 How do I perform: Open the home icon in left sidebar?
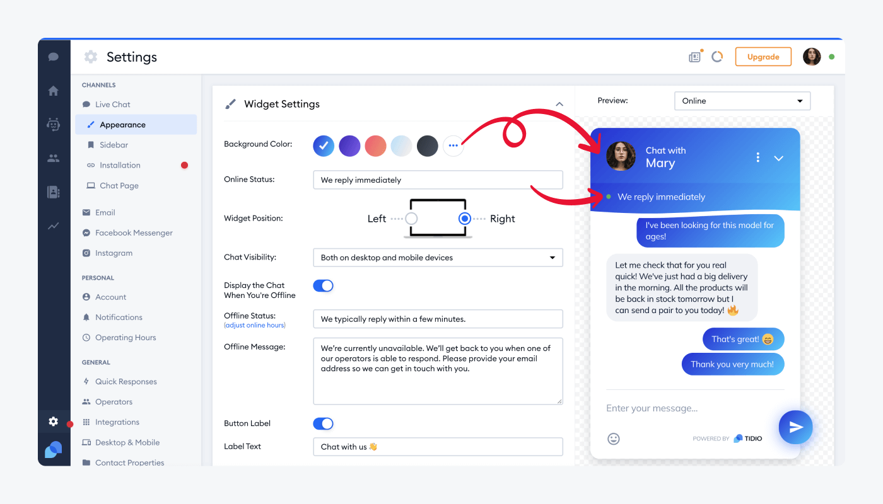[54, 91]
